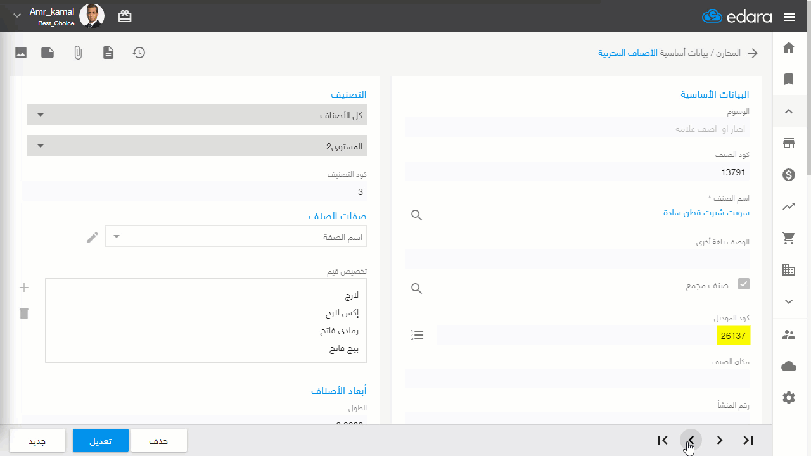Screen dimensions: 811x456
Task: Edit item attribute with pencil icon
Action: (93, 237)
